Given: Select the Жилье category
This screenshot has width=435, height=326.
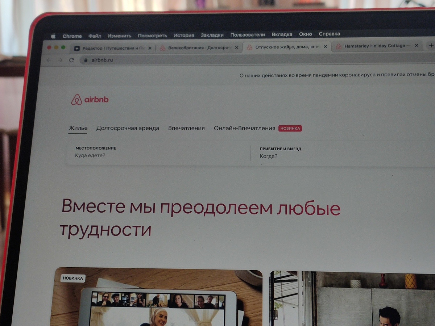Looking at the screenshot, I should (x=78, y=128).
